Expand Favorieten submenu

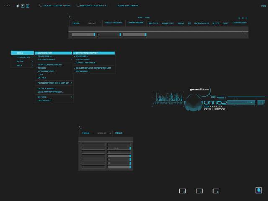[x=23, y=57]
